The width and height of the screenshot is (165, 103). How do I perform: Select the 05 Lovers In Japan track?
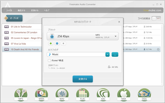point(26,38)
